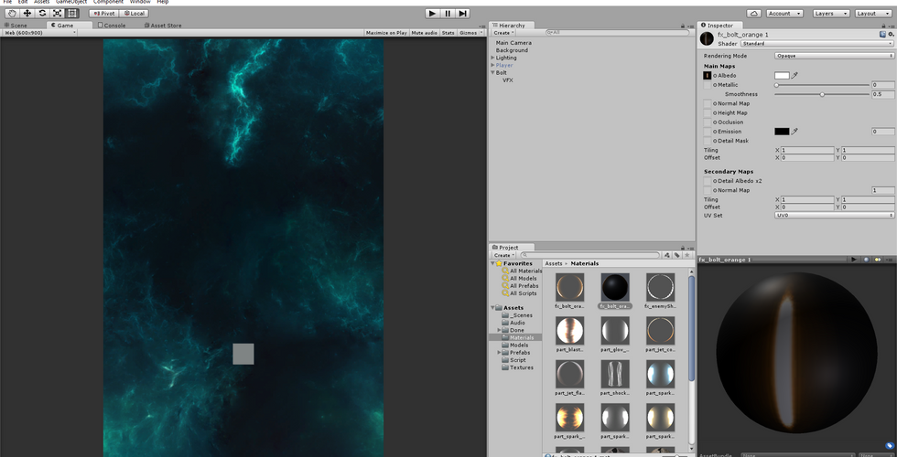The width and height of the screenshot is (897, 457).
Task: Expand the Lighting hierarchy item
Action: [493, 58]
